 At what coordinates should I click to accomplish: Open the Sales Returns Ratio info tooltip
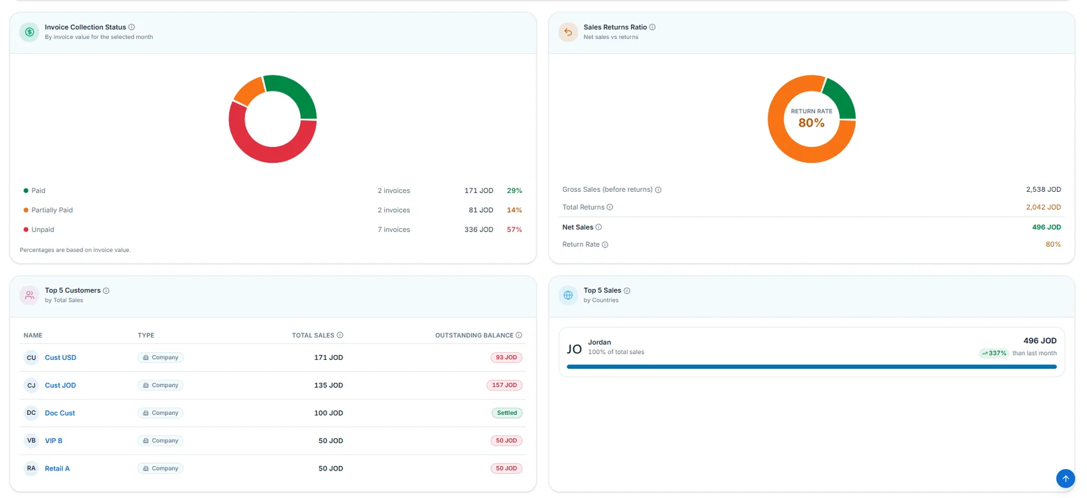tap(652, 27)
